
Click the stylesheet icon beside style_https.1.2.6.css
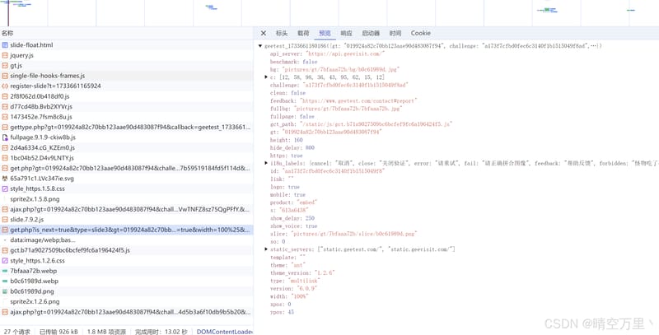(x=5, y=261)
